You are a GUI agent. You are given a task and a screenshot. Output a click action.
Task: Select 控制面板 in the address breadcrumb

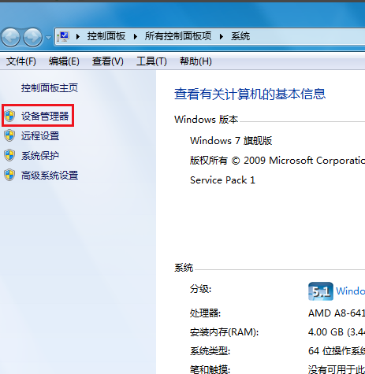click(x=106, y=36)
